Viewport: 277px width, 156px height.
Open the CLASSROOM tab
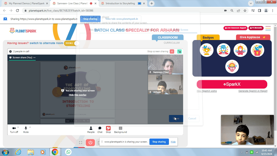[168, 37]
